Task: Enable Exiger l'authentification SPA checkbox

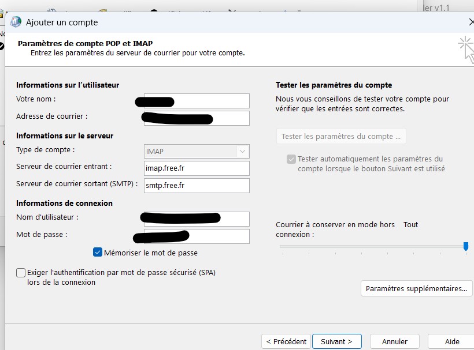Action: [21, 273]
